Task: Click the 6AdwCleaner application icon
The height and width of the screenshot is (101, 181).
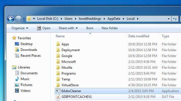Action: pyautogui.click(x=58, y=91)
